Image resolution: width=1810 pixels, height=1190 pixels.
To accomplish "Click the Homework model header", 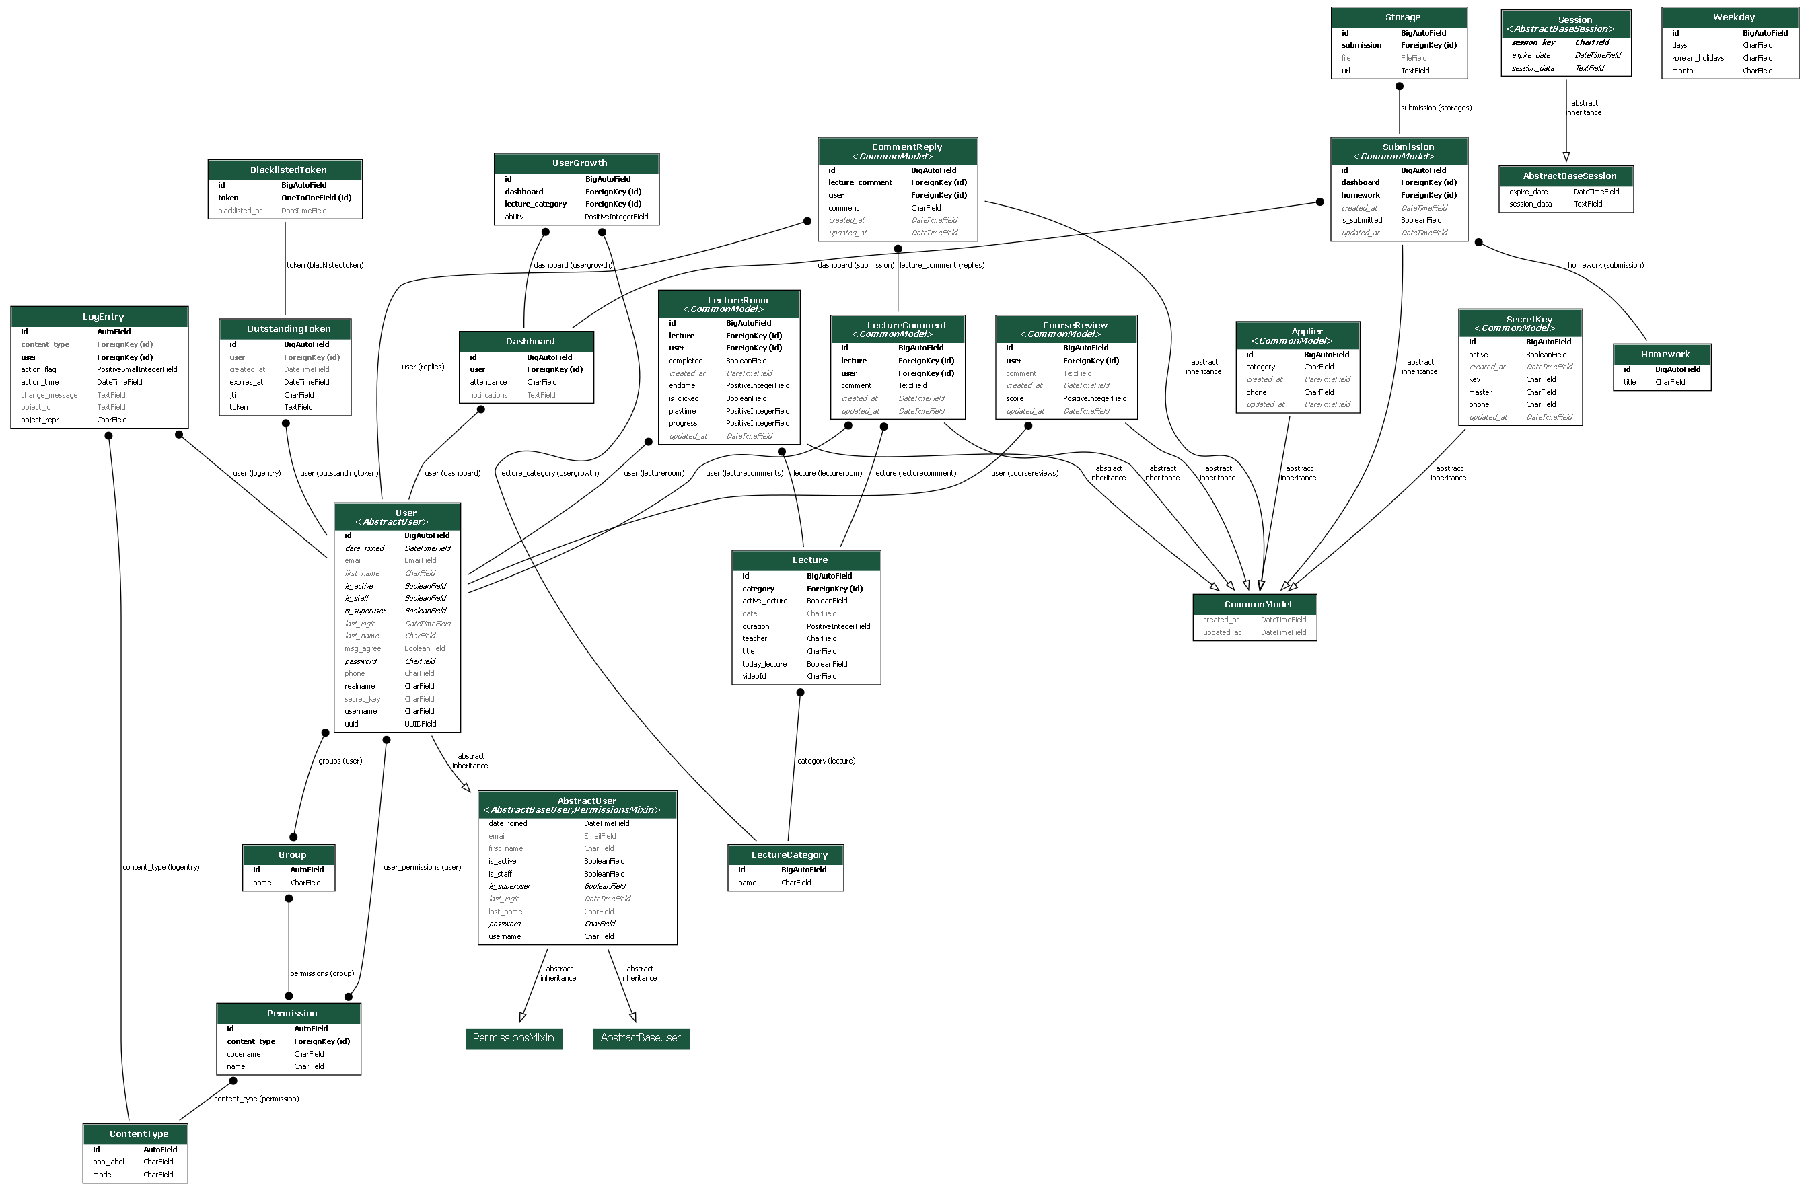I will pyautogui.click(x=1665, y=355).
